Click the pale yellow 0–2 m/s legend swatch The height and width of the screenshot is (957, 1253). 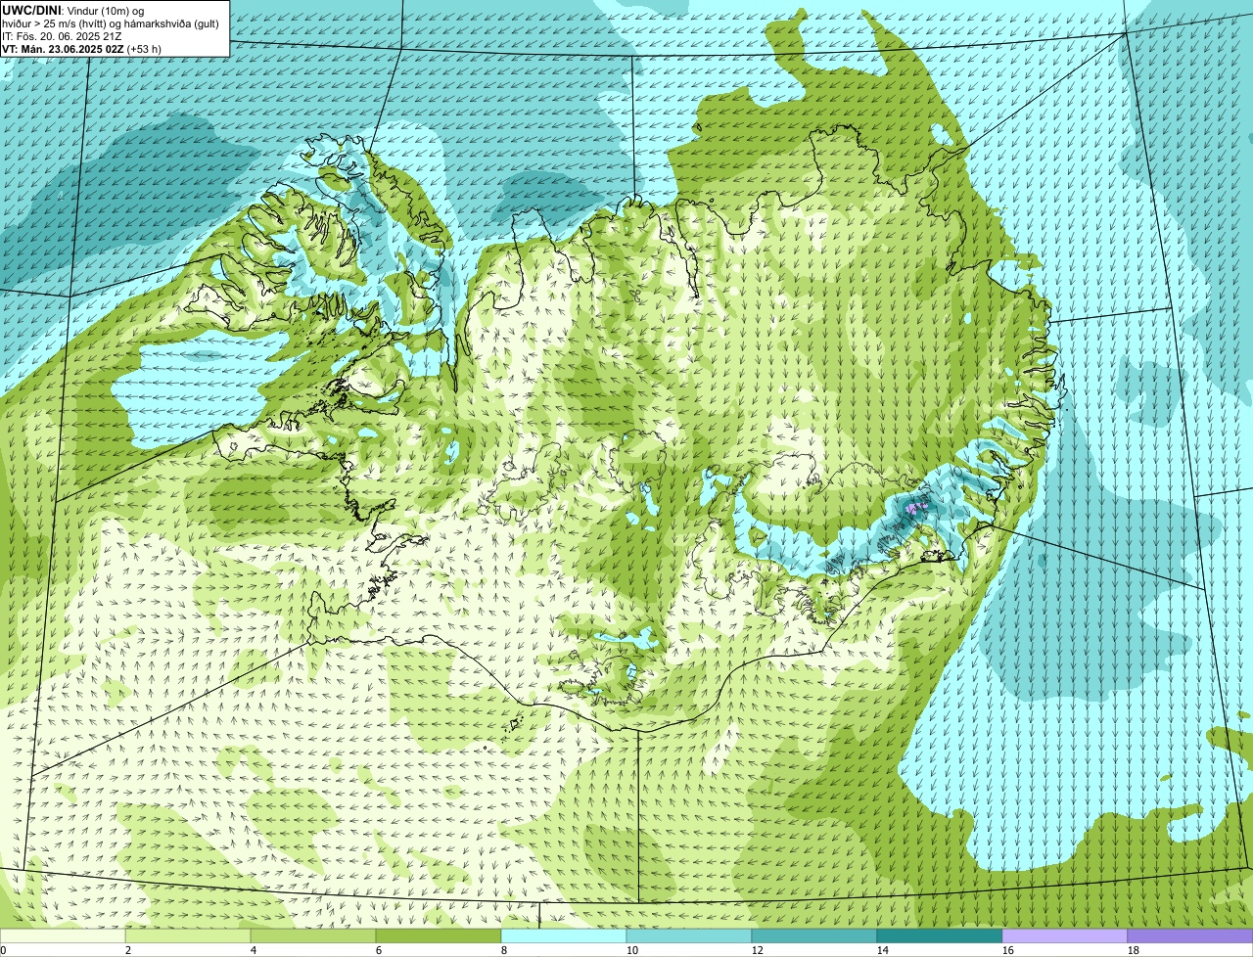pos(63,935)
